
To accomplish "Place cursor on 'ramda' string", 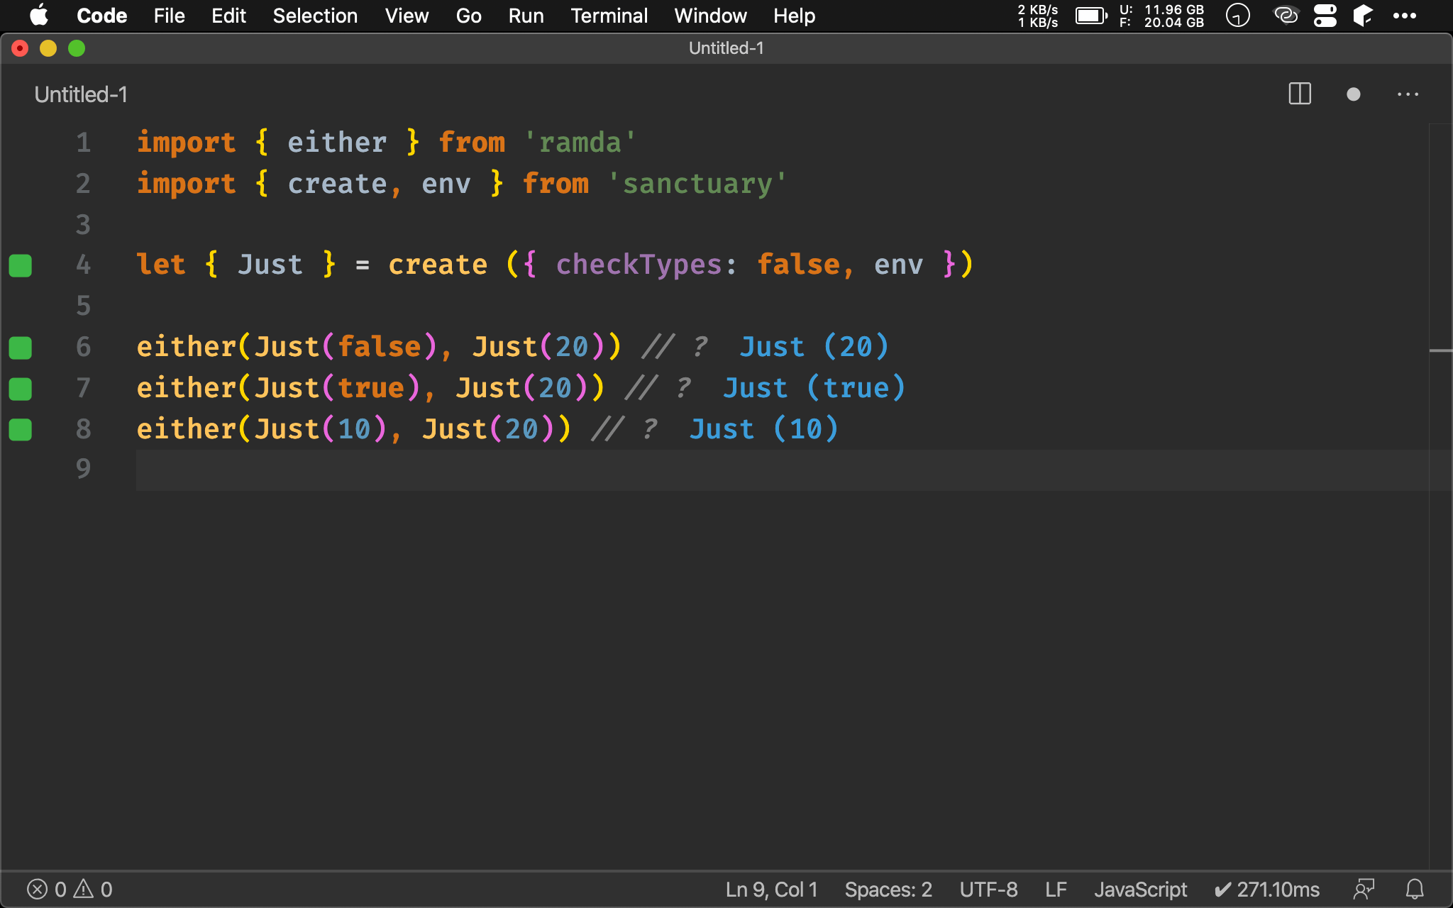I will 580,143.
